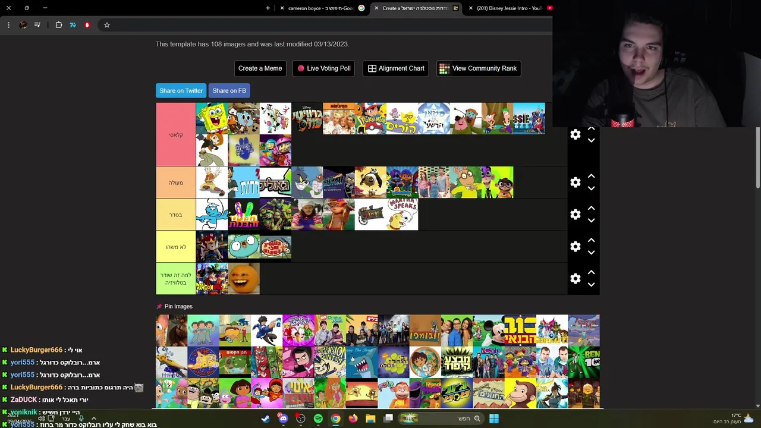Move the bottom tier row up
The height and width of the screenshot is (428, 761).
591,273
